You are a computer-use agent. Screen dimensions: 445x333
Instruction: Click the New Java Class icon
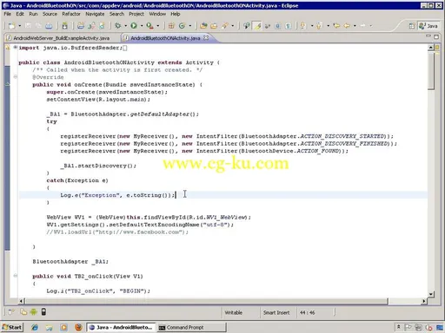pos(182,26)
